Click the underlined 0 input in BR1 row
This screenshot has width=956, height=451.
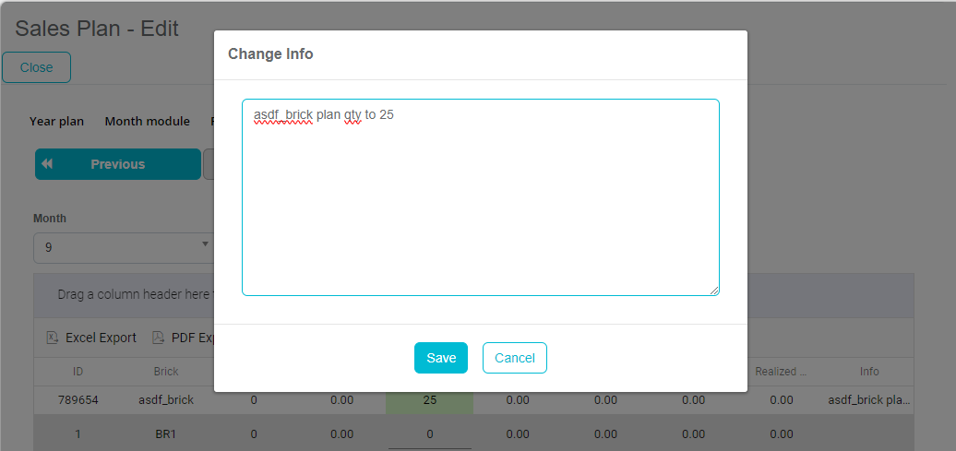click(x=429, y=433)
